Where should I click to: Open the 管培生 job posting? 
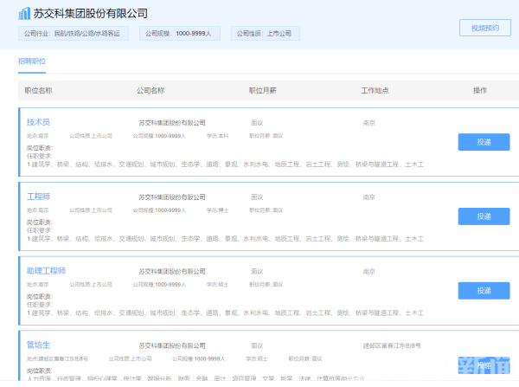pyautogui.click(x=38, y=345)
